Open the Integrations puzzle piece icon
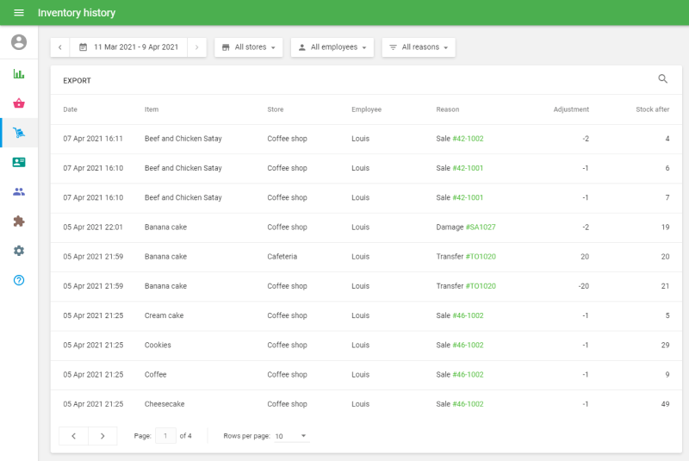Screen dimensions: 689x461 [x=19, y=221]
